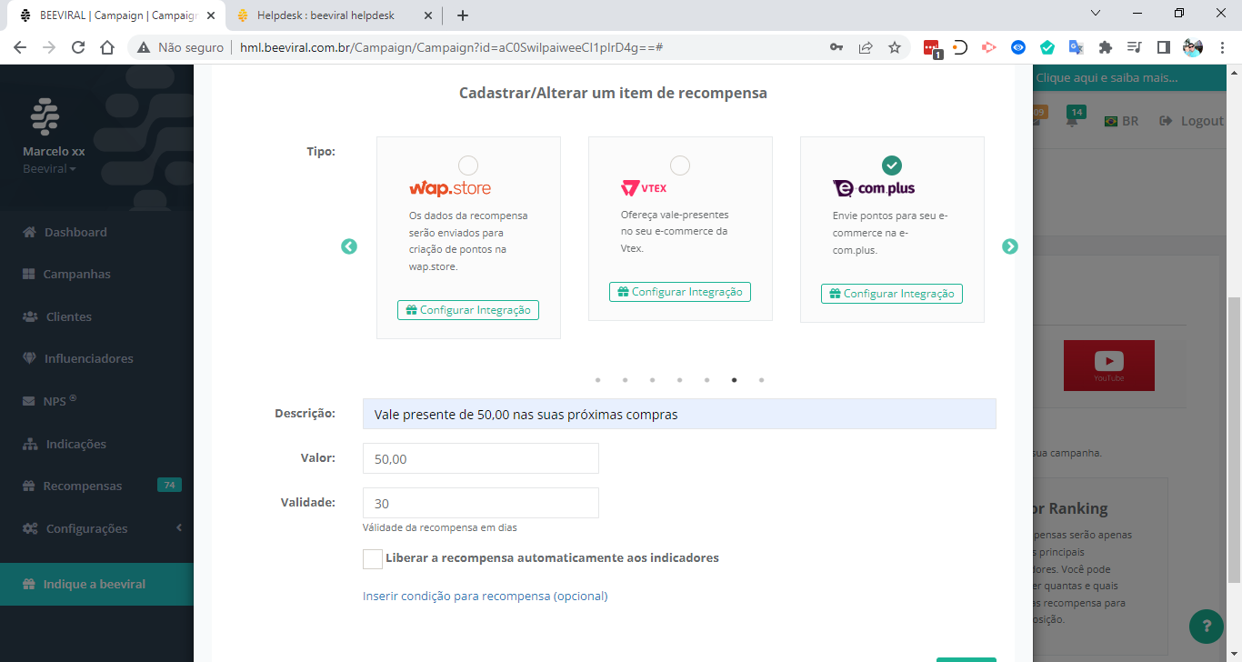Screen dimensions: 1242x662
Task: Click the Beeviral logo in the sidebar
Action: coord(45,116)
